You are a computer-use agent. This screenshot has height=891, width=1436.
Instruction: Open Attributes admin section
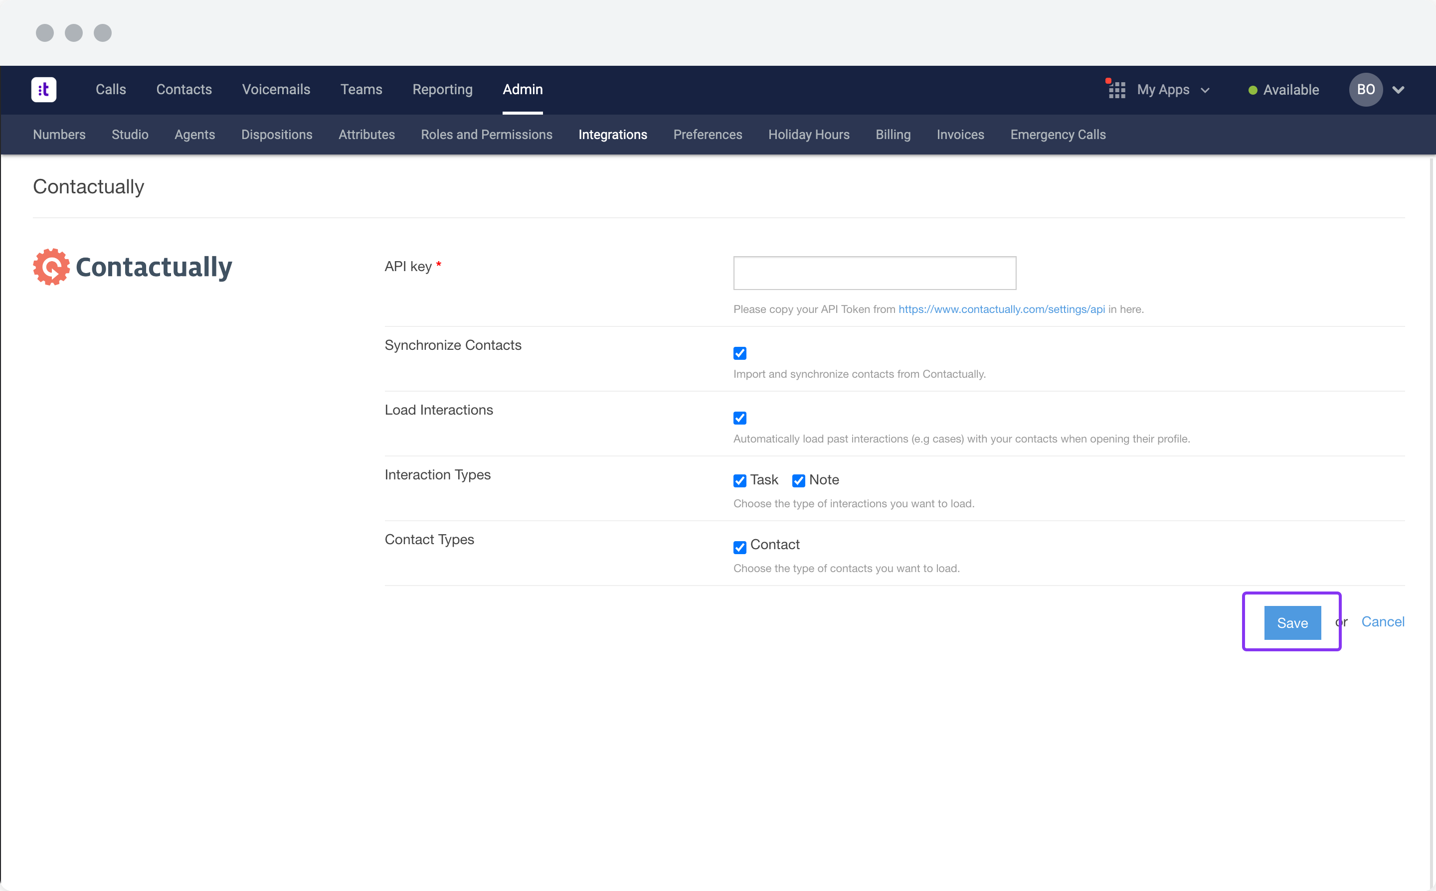pyautogui.click(x=366, y=135)
